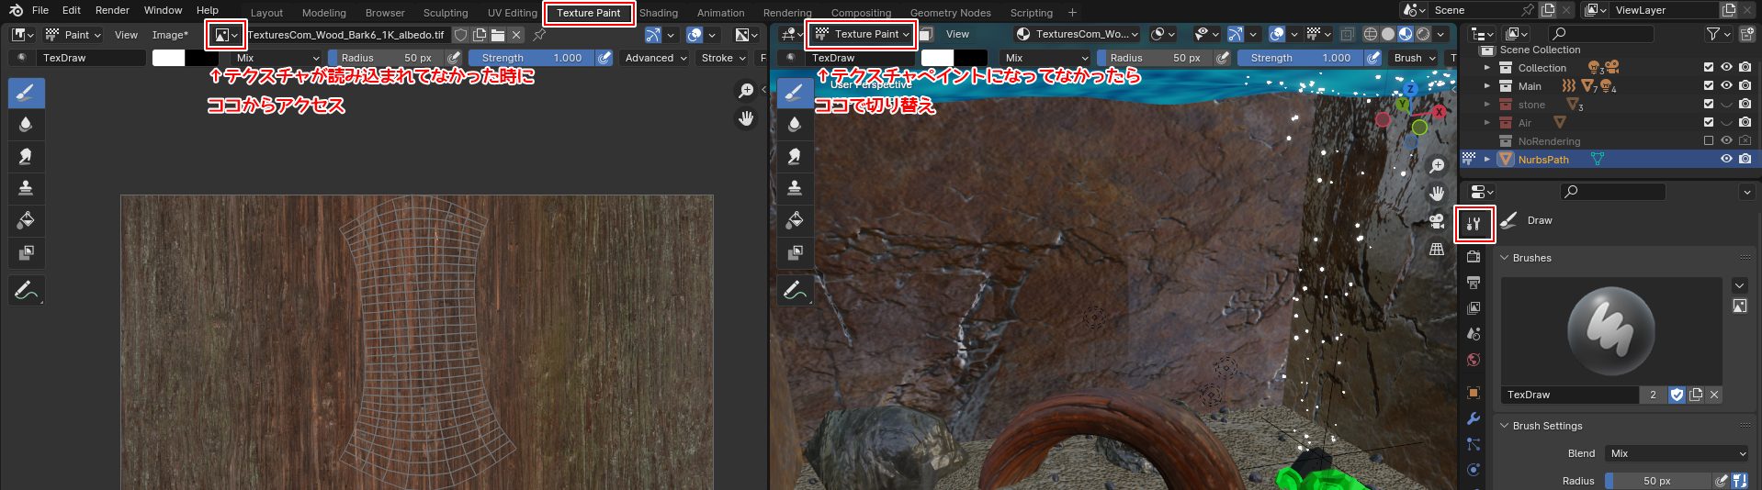
Task: Select the Soften tool in image editor
Action: tap(26, 125)
